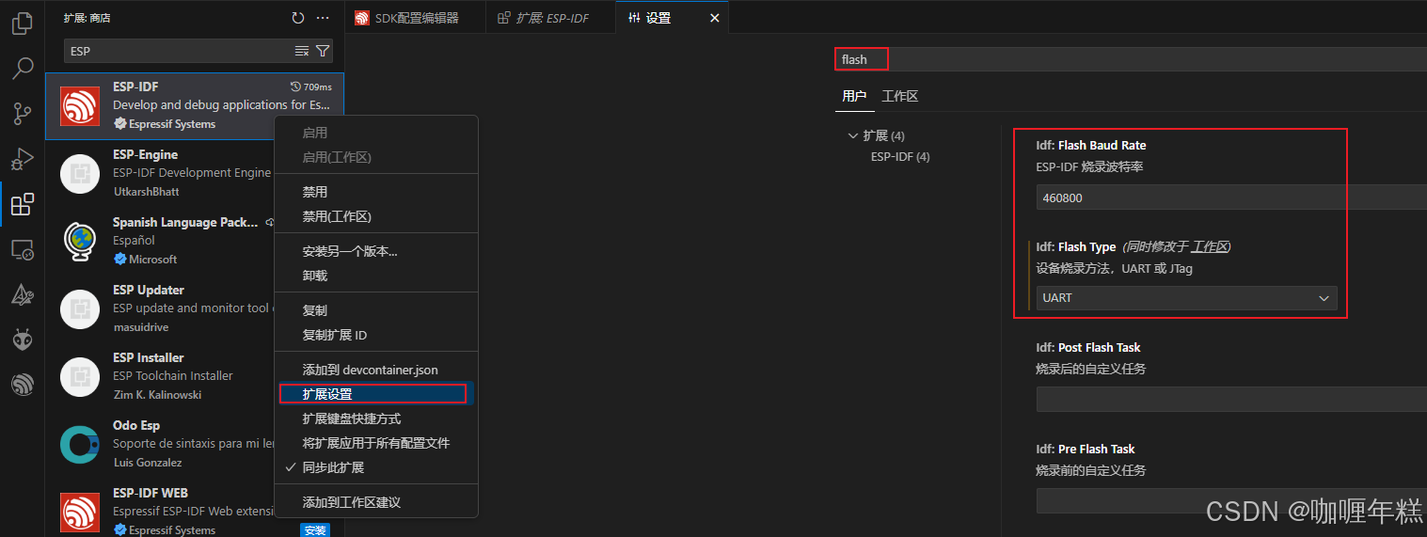Open the PlatformIO alien icon view
Image resolution: width=1427 pixels, height=537 pixels.
tap(23, 340)
